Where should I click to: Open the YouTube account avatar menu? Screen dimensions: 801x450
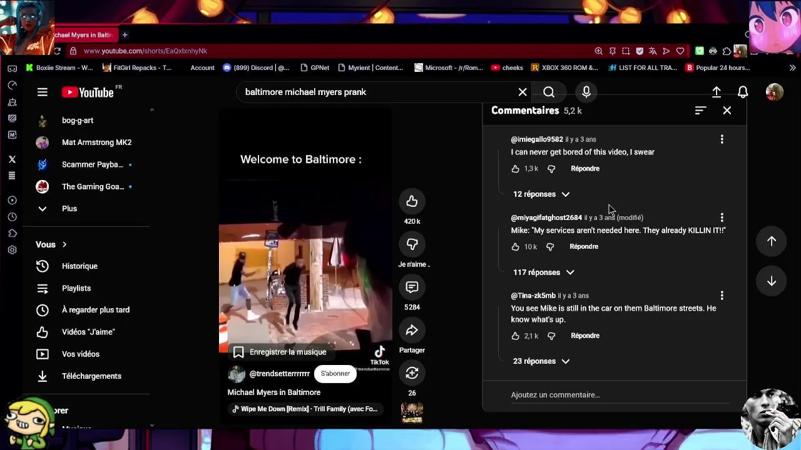point(775,92)
